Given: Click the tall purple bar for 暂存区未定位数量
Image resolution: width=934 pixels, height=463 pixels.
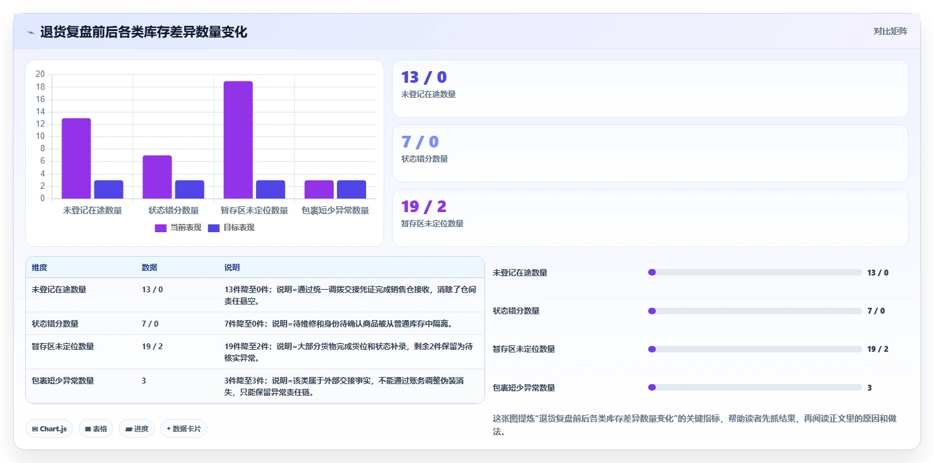Looking at the screenshot, I should click(x=238, y=140).
